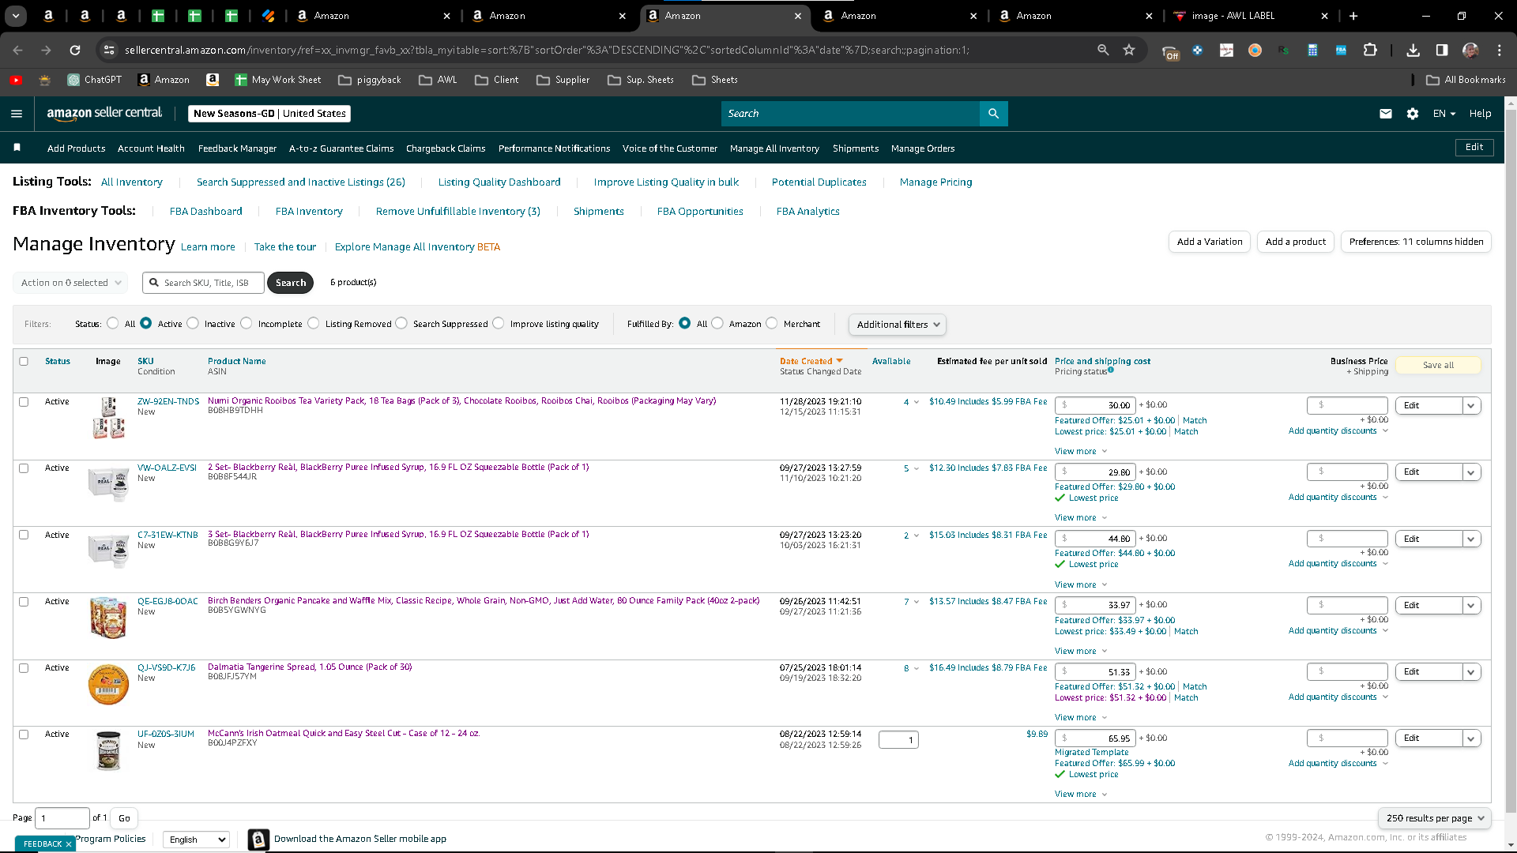Open Feedback Manager in navigation bar

(237, 148)
